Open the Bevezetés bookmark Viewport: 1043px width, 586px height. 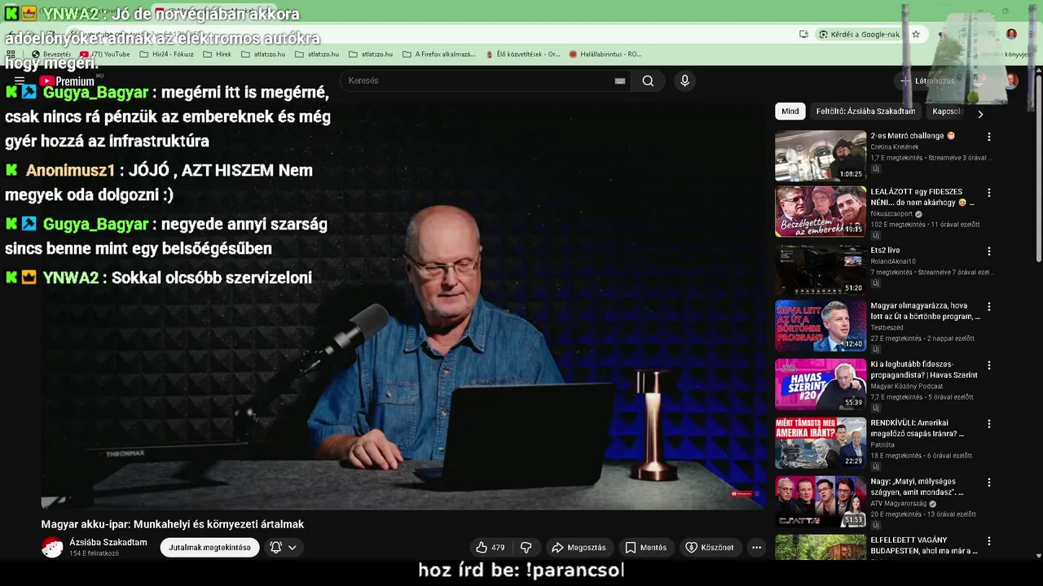tap(51, 54)
